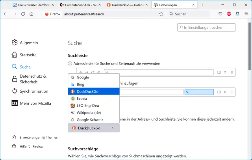Open Synchronisation settings section

point(30,91)
